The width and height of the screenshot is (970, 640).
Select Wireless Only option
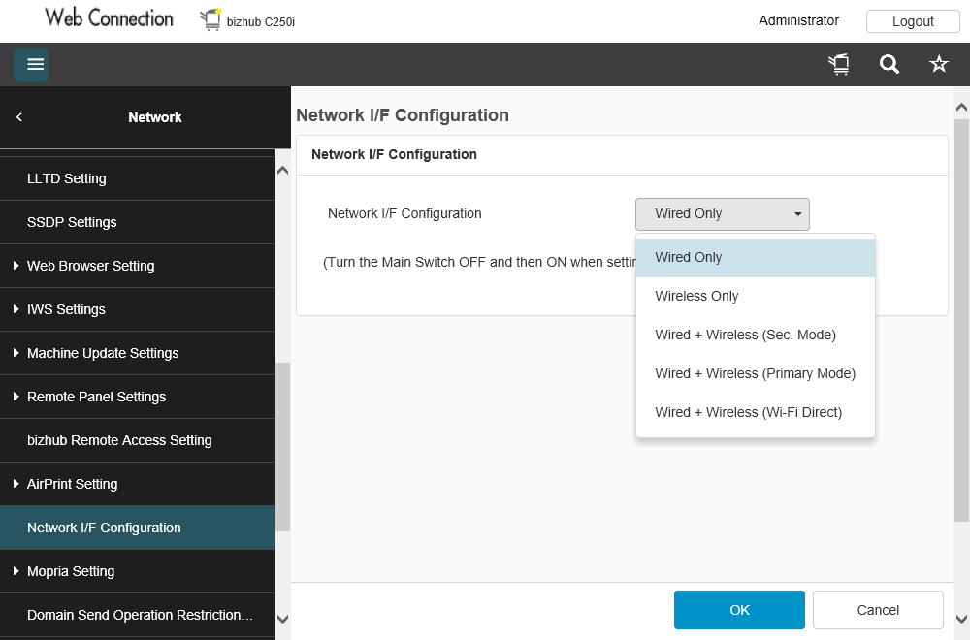pyautogui.click(x=696, y=296)
